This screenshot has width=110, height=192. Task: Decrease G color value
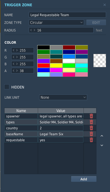14,57
